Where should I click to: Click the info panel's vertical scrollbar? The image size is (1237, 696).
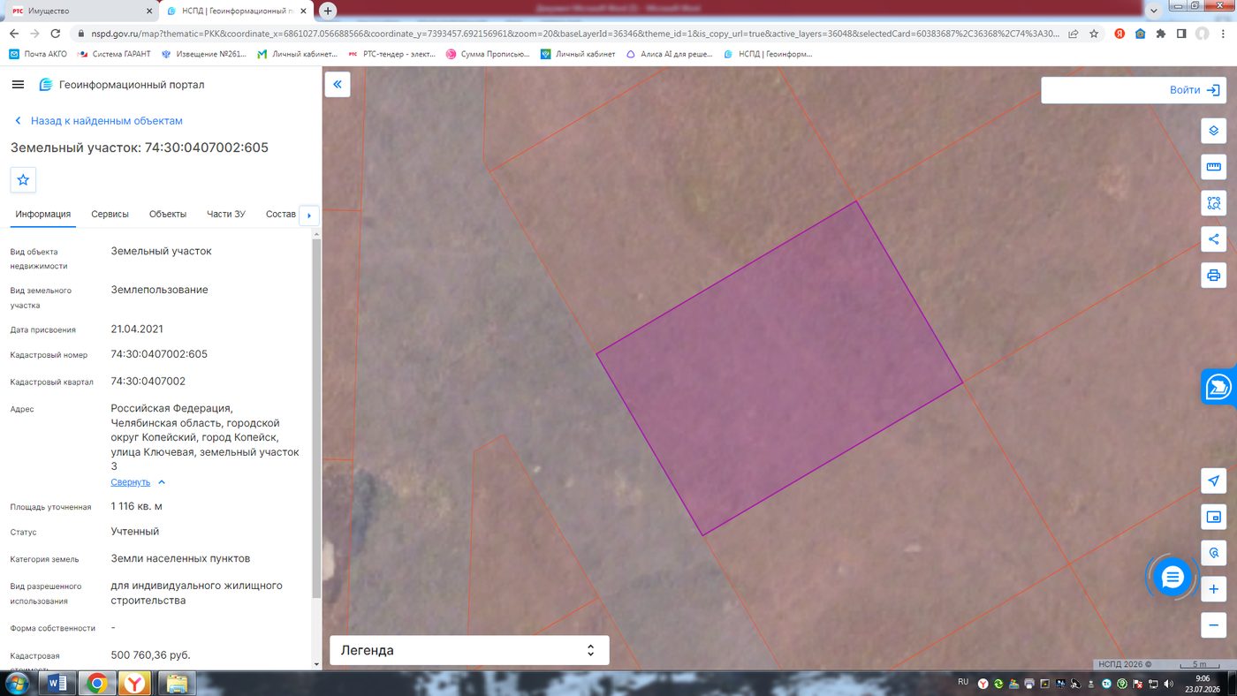click(316, 415)
